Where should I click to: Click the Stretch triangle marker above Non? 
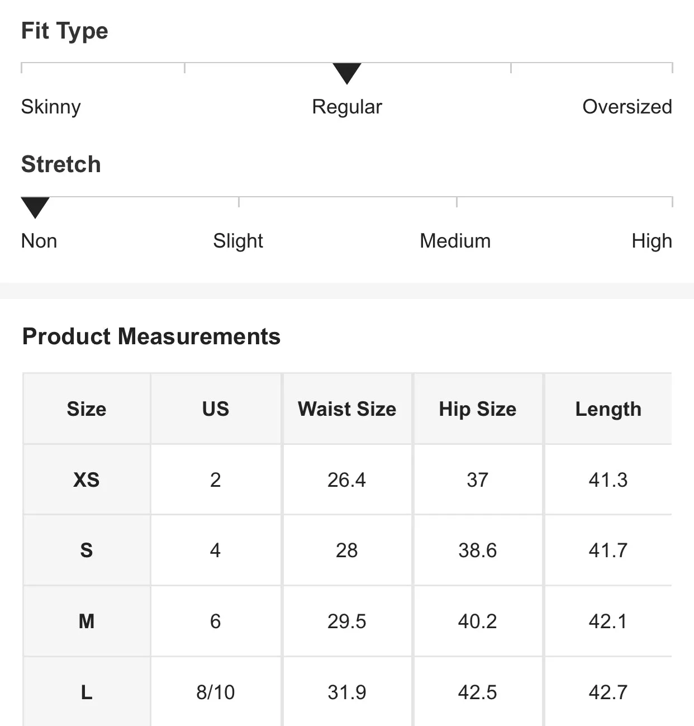(35, 207)
